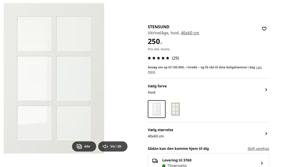Add STENSUND to favorites with heart icon
The height and width of the screenshot is (167, 281).
tap(264, 29)
